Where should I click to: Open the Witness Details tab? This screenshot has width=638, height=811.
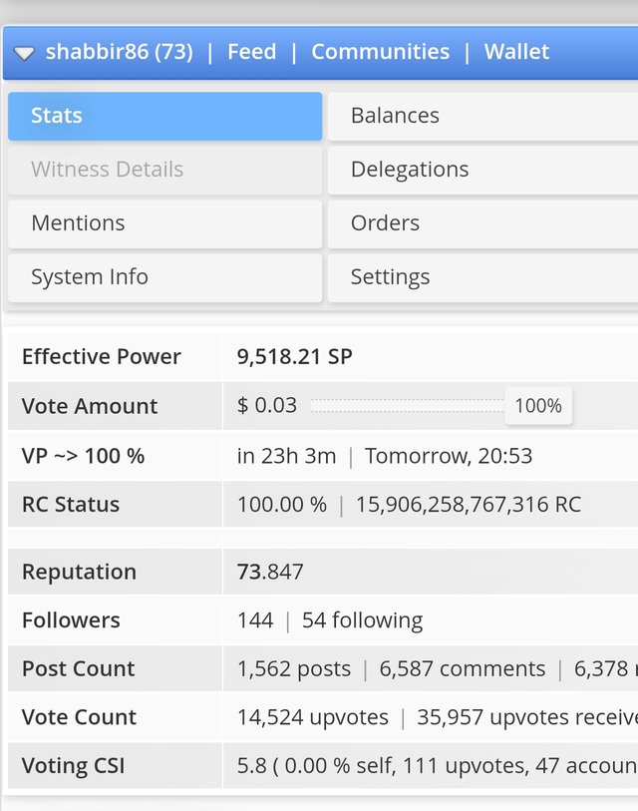(164, 170)
